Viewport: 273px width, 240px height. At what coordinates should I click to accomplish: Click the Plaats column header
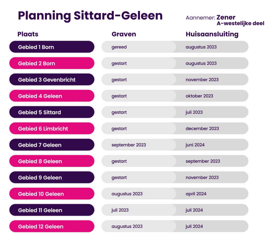[28, 34]
